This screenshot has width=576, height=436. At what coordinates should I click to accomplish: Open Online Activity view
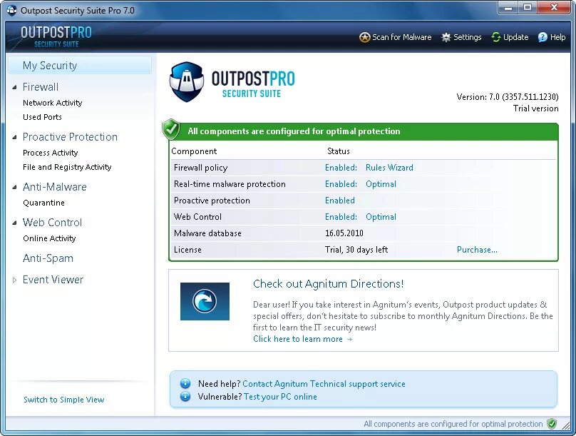click(x=49, y=238)
